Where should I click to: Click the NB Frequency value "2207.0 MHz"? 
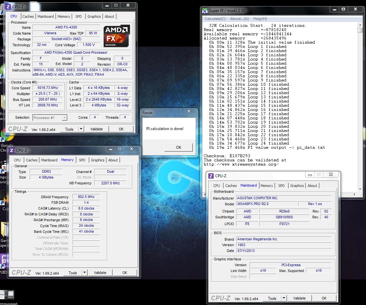tap(110, 183)
